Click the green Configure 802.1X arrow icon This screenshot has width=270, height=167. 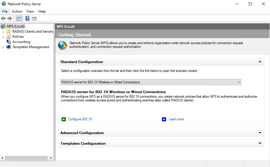pos(64,119)
